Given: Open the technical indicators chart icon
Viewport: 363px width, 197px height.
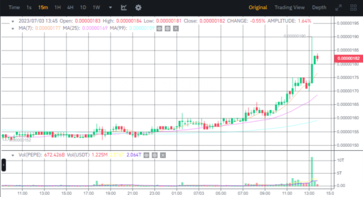Looking at the screenshot, I should click(x=124, y=8).
